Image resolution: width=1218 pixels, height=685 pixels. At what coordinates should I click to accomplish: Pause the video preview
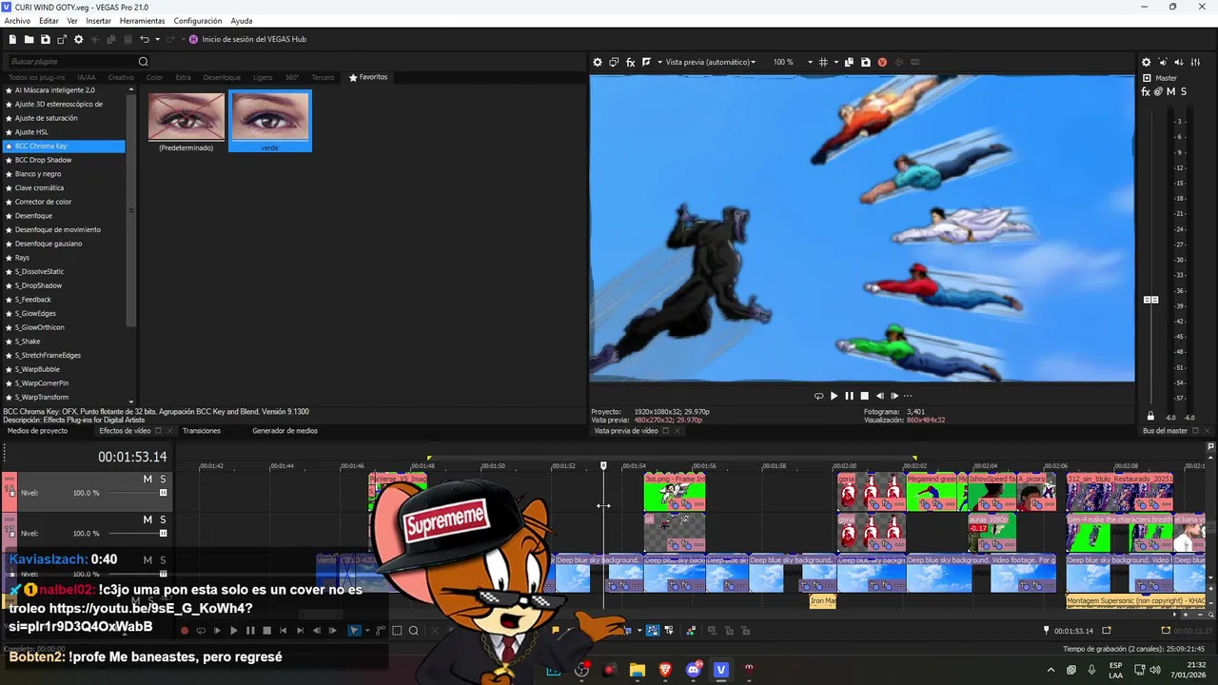849,396
